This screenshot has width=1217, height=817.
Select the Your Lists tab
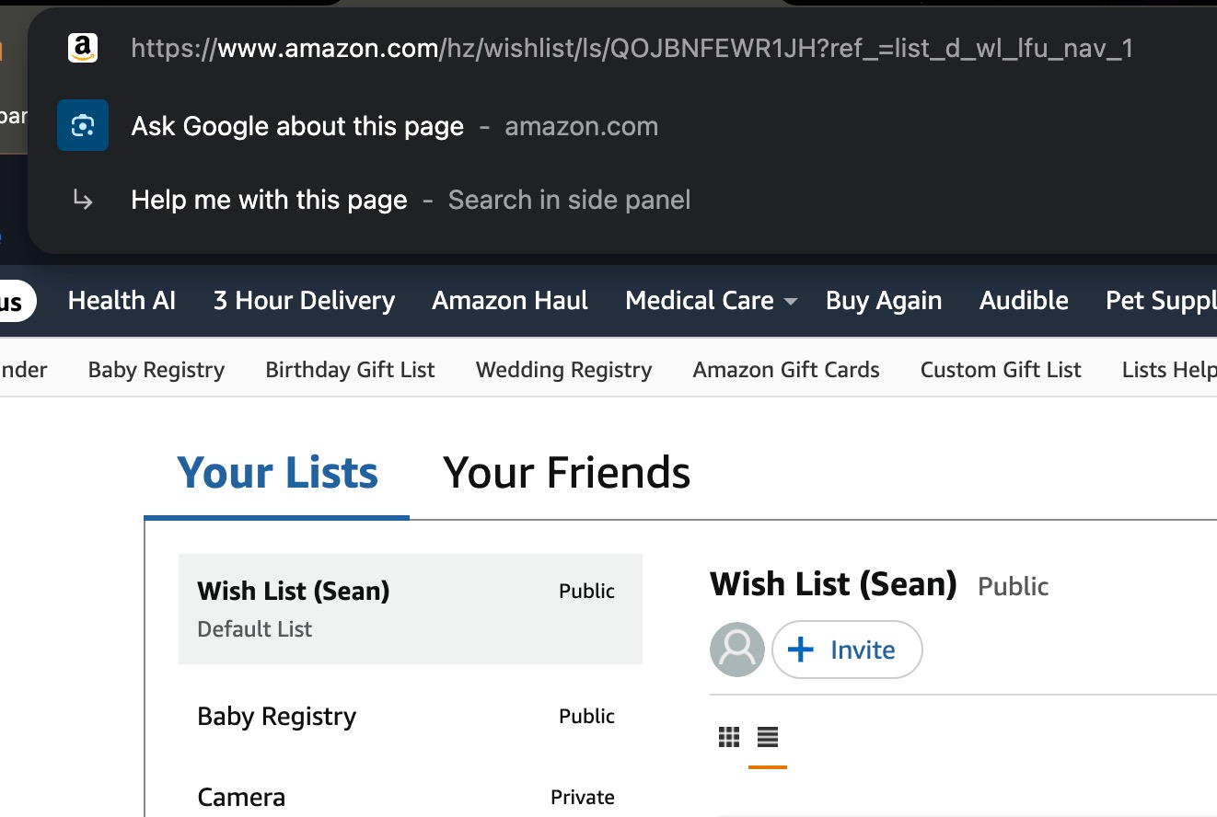[278, 472]
